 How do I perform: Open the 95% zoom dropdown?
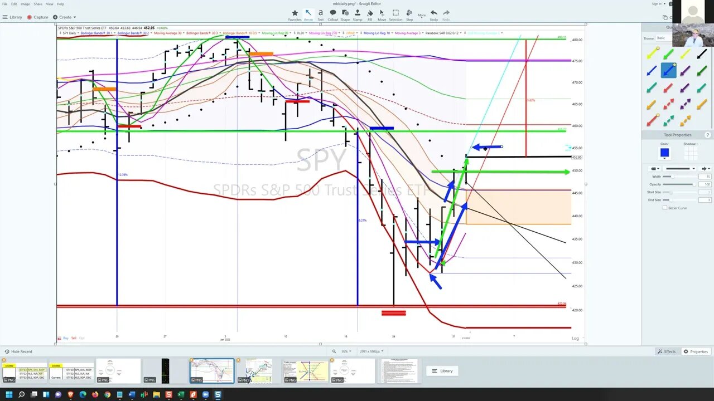click(346, 351)
